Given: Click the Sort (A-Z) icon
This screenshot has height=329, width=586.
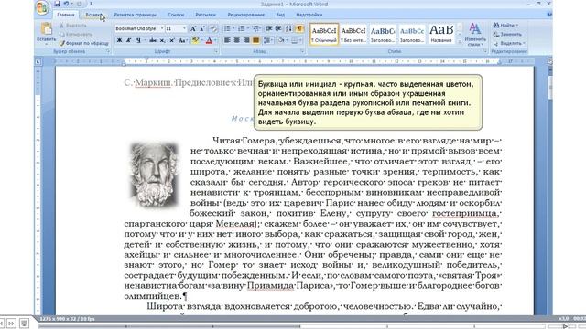Looking at the screenshot, I should [288, 28].
